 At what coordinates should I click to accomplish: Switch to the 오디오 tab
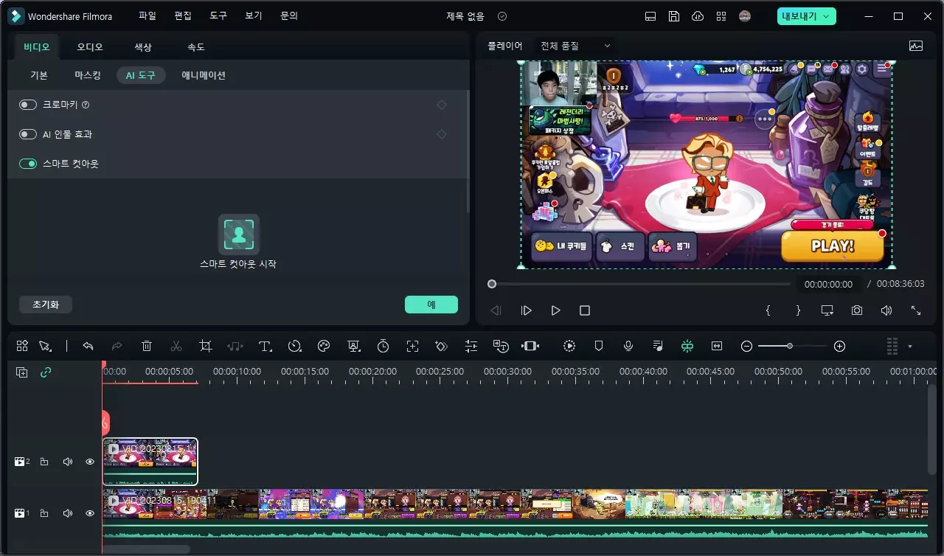pos(90,47)
